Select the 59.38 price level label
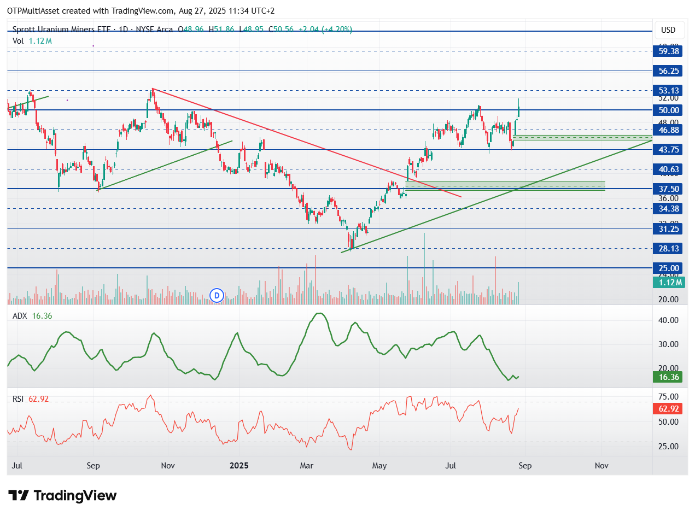This screenshot has width=695, height=516. pos(668,51)
